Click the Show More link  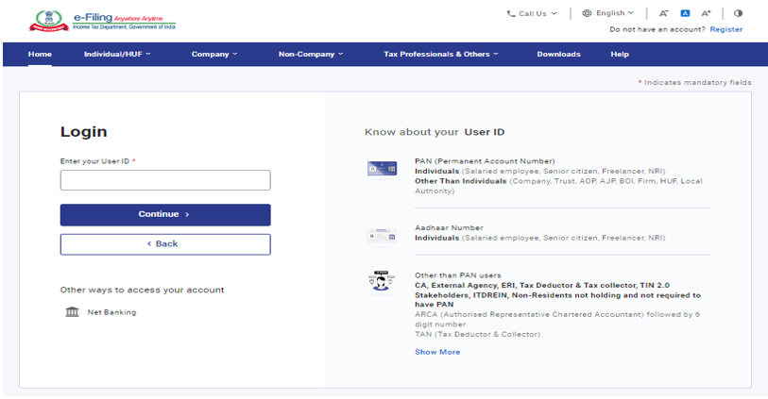[437, 352]
